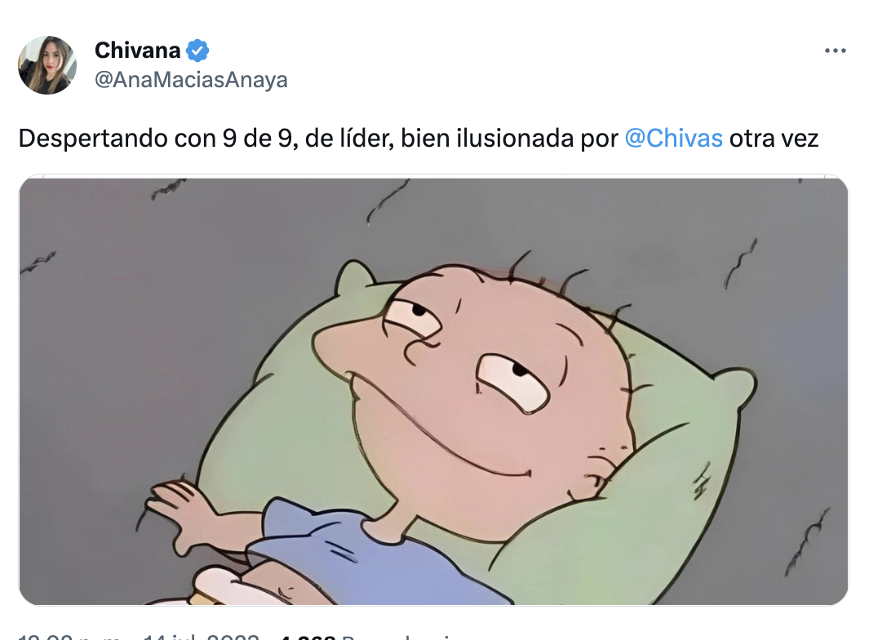Open the attached cartoon meme image

(x=433, y=391)
